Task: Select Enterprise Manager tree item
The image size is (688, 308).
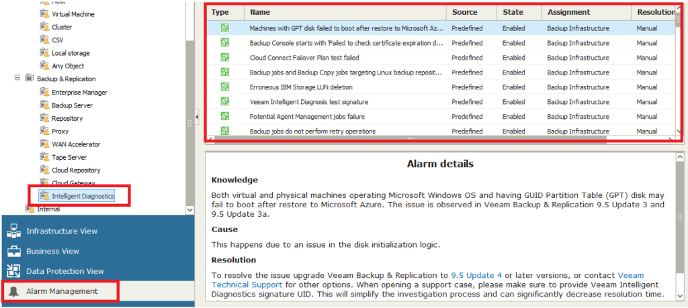Action: pos(79,93)
